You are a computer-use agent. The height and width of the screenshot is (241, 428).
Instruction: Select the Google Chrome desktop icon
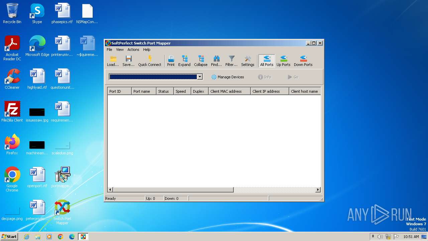[x=12, y=179]
